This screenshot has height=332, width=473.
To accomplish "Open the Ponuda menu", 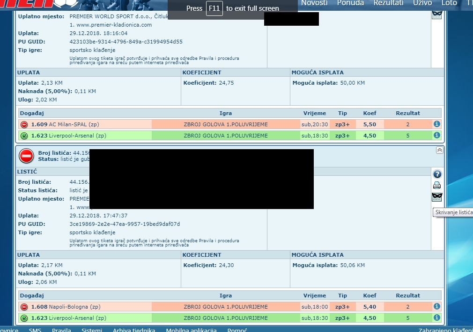I will pyautogui.click(x=350, y=3).
